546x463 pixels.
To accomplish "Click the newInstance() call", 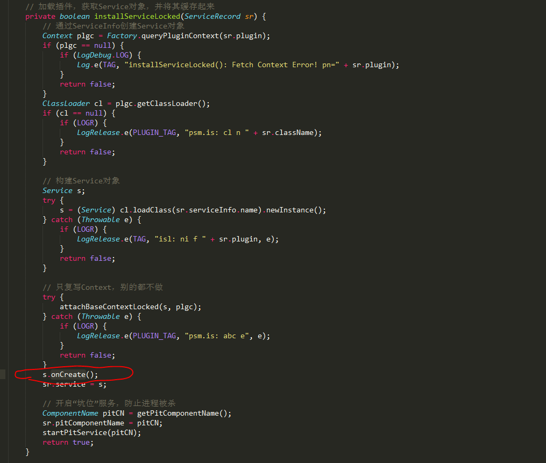I will pos(296,210).
